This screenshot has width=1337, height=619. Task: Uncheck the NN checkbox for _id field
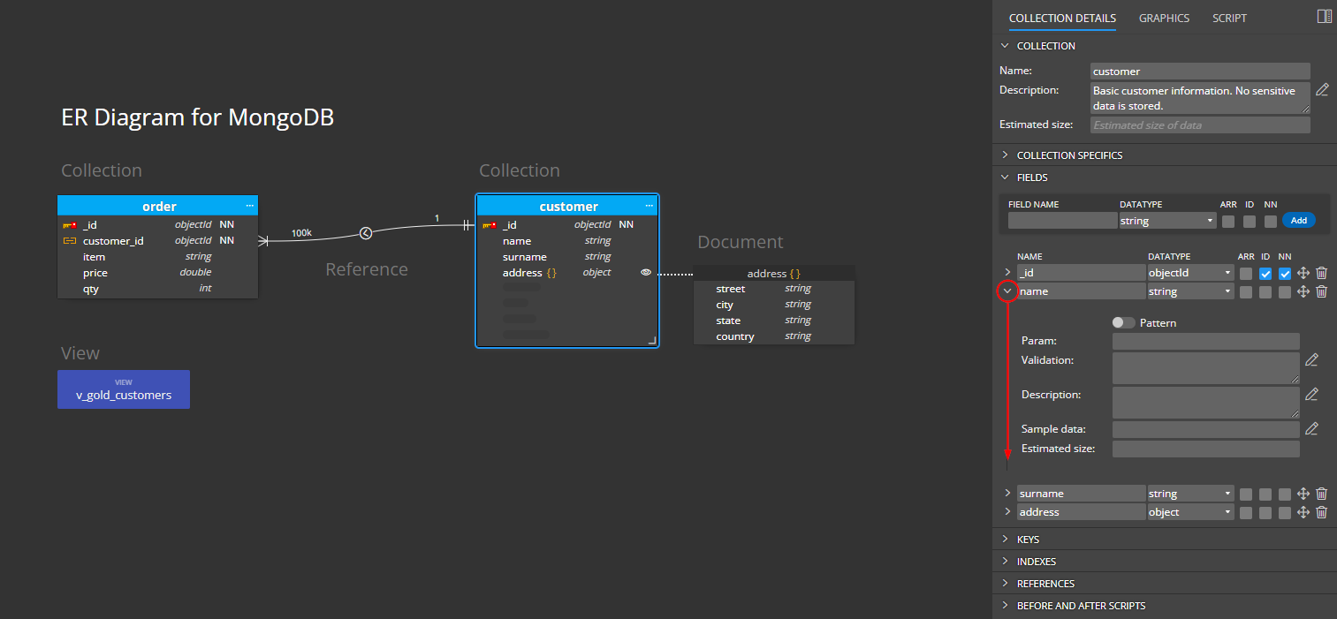(x=1284, y=273)
